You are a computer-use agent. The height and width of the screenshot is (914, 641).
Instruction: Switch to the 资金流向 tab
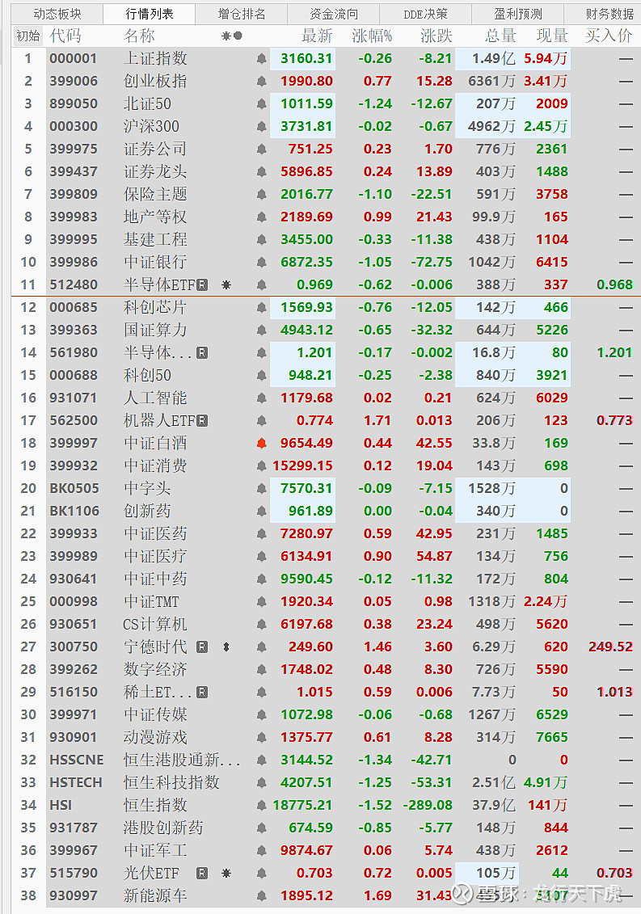(334, 14)
